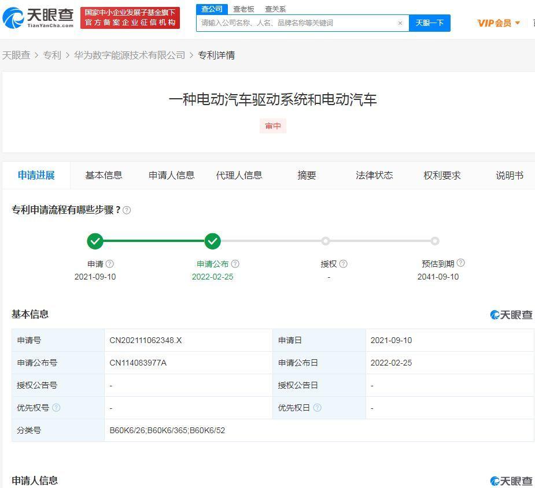Click the green 申请公布 step checkmark
535x488 pixels.
pos(213,241)
